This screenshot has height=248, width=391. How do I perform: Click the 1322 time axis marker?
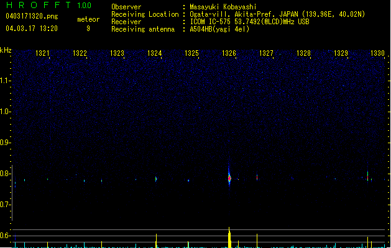pyautogui.click(x=80, y=53)
